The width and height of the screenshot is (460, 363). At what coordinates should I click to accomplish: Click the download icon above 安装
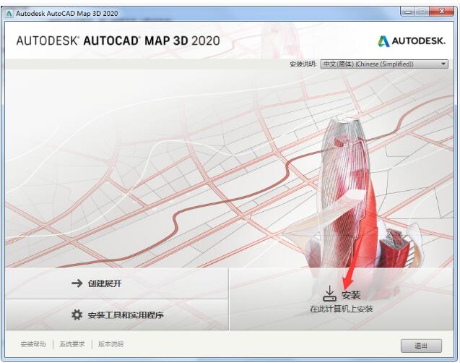(x=329, y=293)
